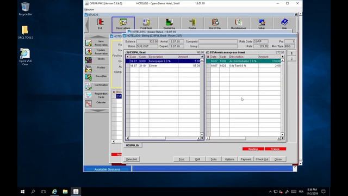348x196 pixels.
Task: Click the red Routing indicator
Action: pos(253,149)
